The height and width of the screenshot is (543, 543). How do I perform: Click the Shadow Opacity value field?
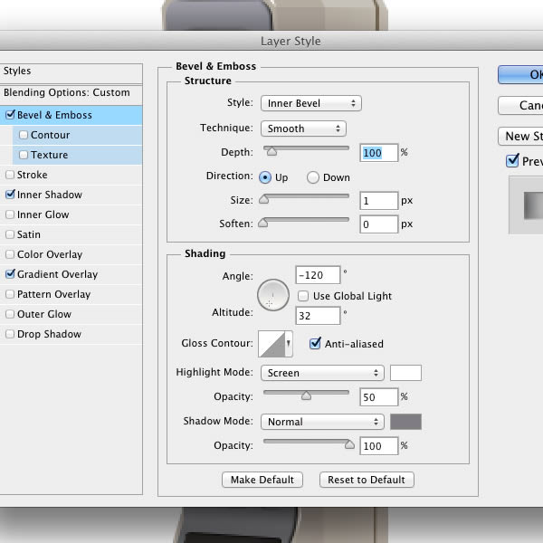coord(379,445)
